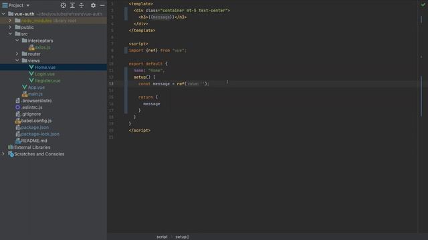Click the 'setup()' breadcrumb
Image resolution: width=428 pixels, height=240 pixels.
point(183,237)
